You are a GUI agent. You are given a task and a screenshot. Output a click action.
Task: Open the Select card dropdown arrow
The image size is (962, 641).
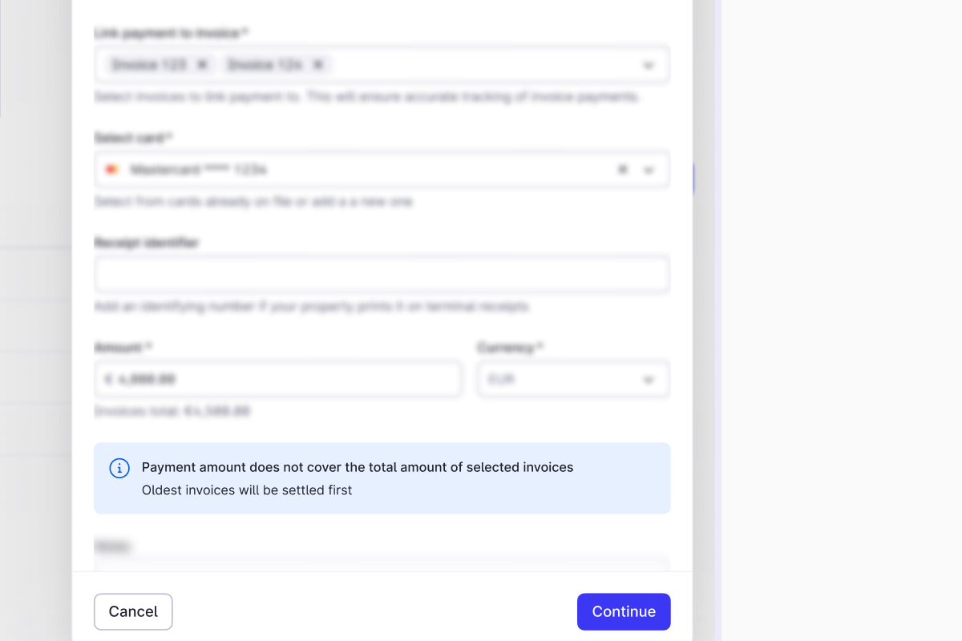[x=649, y=170]
